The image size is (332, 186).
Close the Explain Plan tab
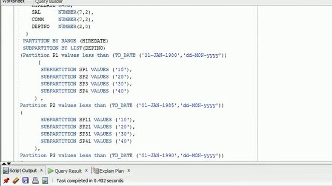point(129,171)
